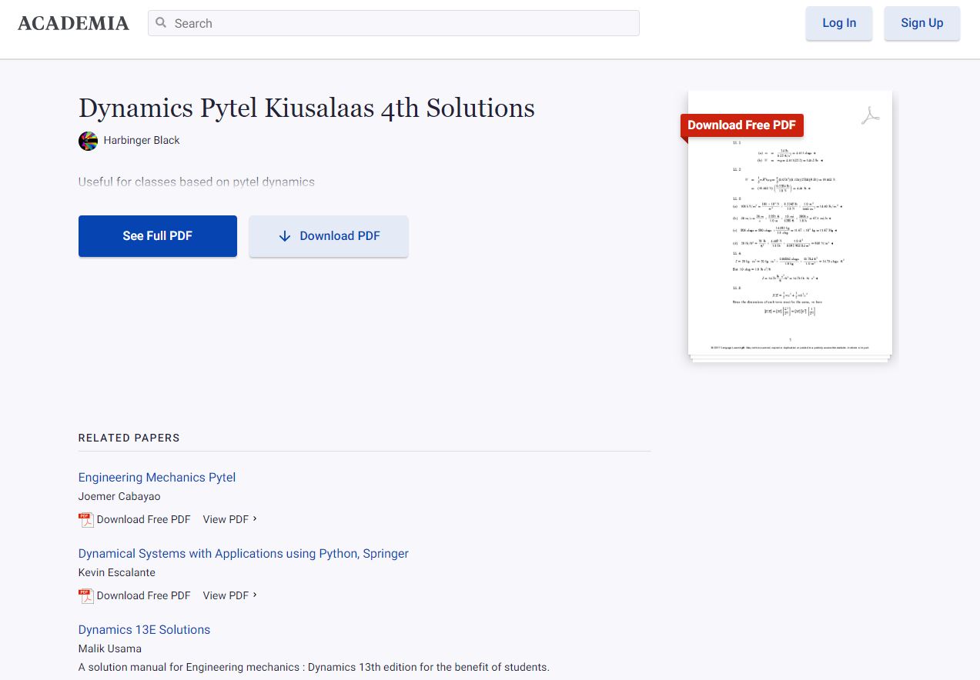Download Free PDF for Engineering Mechanics Pytel
This screenshot has width=980, height=680.
click(x=143, y=519)
